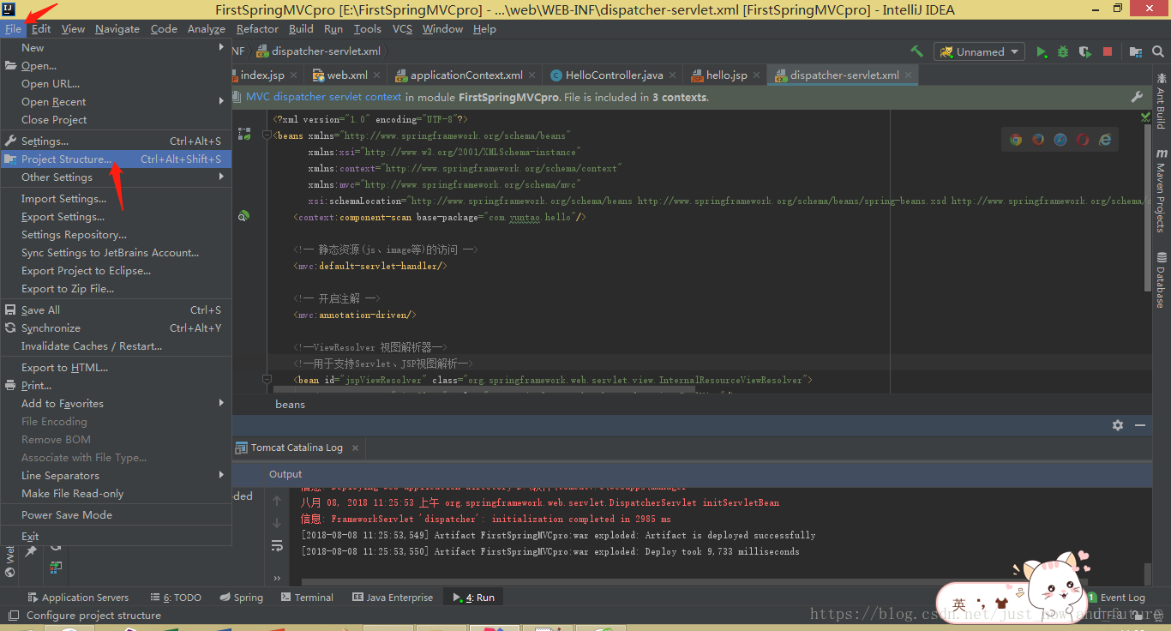Open Settings from File menu
The image size is (1171, 631).
tap(116, 141)
